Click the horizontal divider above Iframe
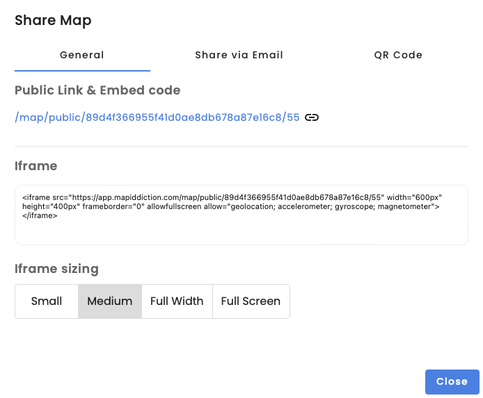This screenshot has width=483, height=398. pos(241,147)
